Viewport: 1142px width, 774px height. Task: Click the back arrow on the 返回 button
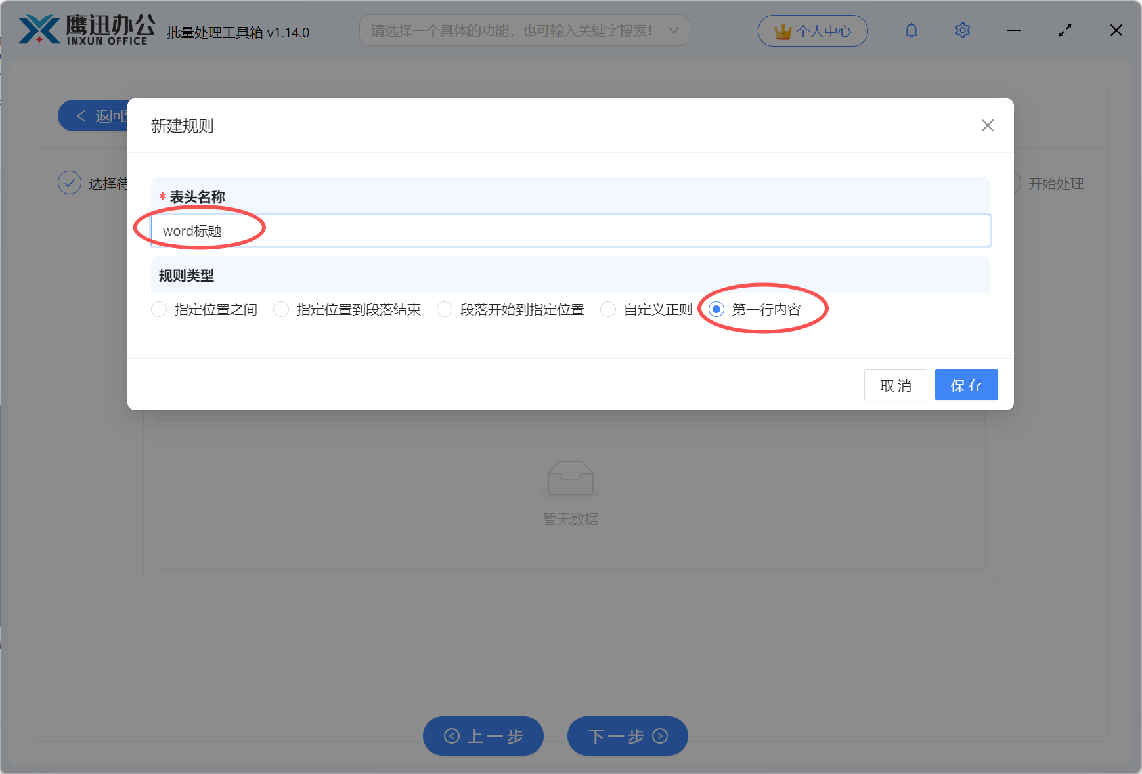81,116
